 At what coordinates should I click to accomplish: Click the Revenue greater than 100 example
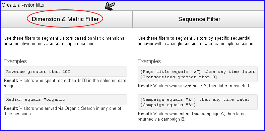tap(65, 72)
